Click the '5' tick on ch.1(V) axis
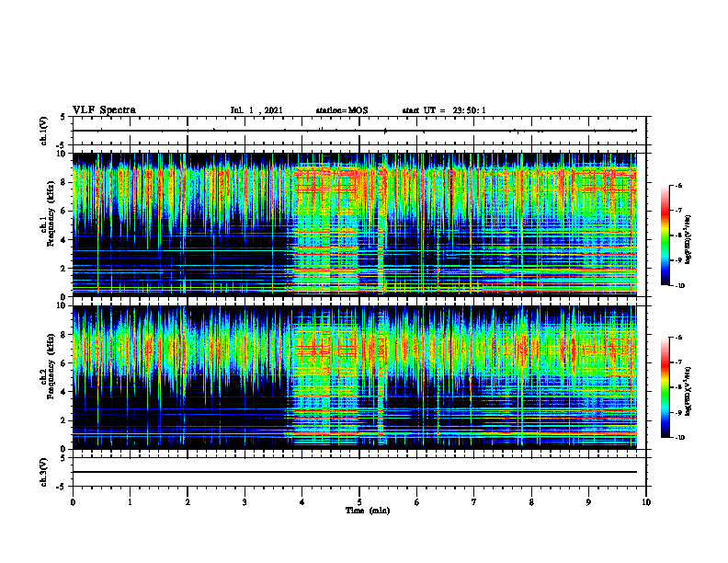 63,117
